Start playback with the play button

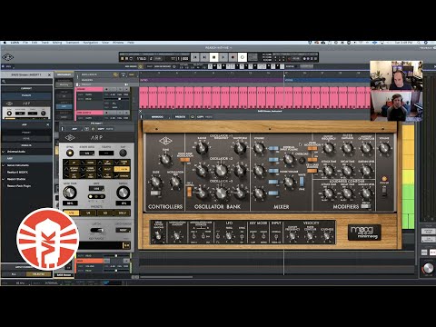pos(223,57)
